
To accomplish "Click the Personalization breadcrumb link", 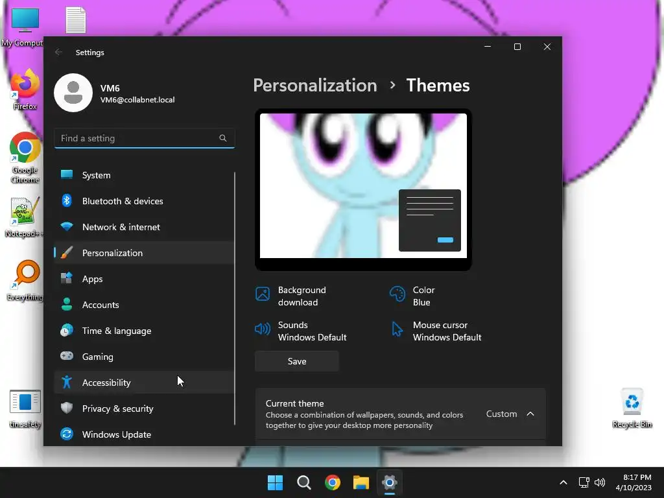I will (x=315, y=85).
